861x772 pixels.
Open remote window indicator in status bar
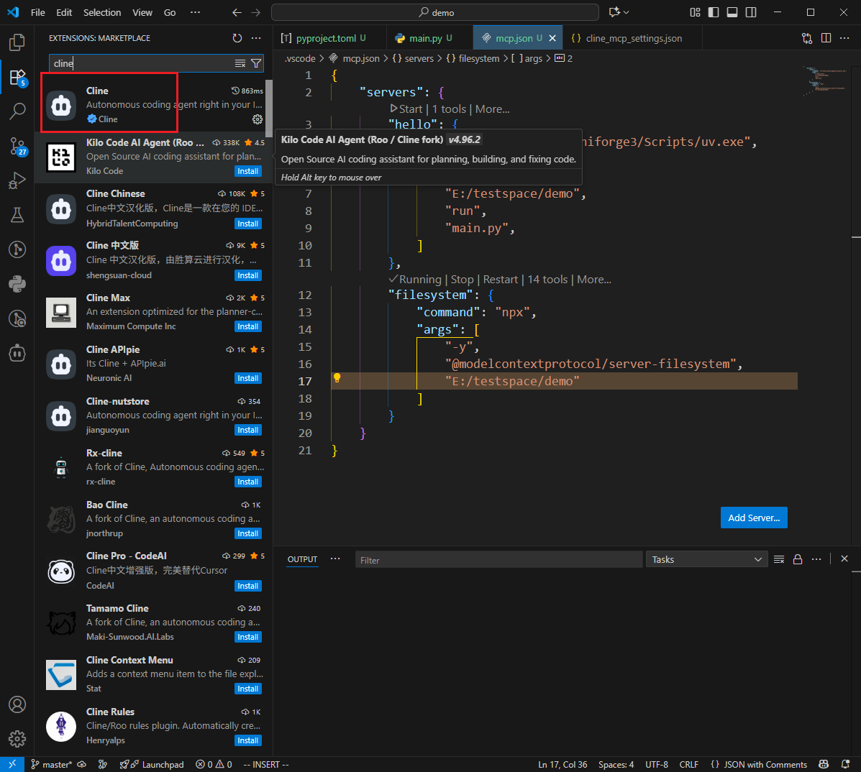[12, 764]
